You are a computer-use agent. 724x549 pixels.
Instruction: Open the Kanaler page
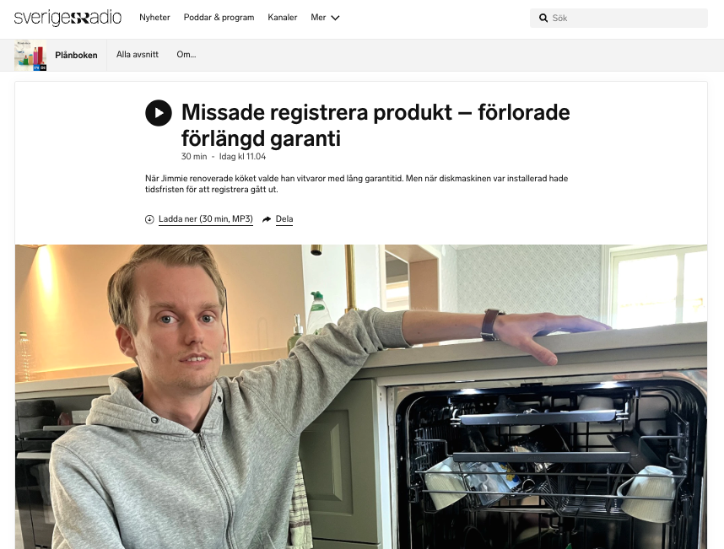(x=282, y=18)
